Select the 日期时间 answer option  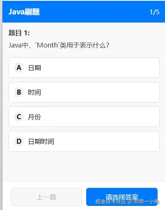[x=84, y=141]
